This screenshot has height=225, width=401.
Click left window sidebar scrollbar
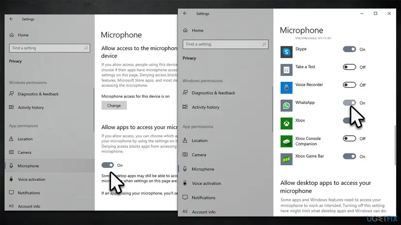point(94,110)
